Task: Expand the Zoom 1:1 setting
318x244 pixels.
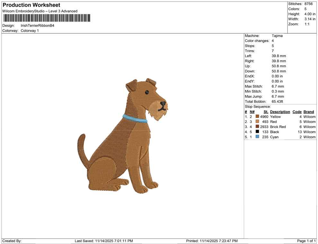Action: (307, 24)
